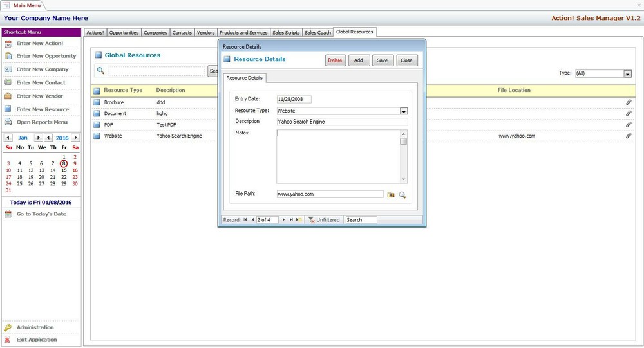Click the Exit Application link
Image resolution: width=644 pixels, height=348 pixels.
coord(37,340)
